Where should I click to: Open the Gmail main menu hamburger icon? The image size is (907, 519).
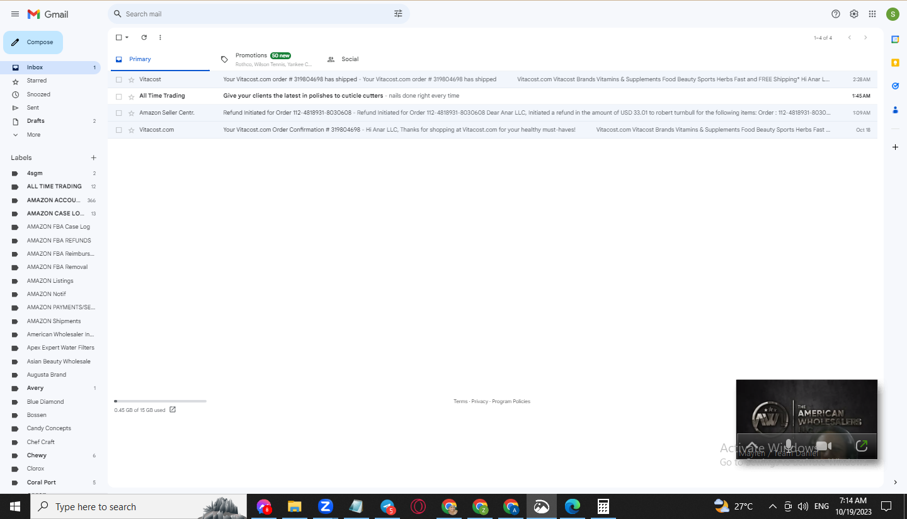(15, 14)
